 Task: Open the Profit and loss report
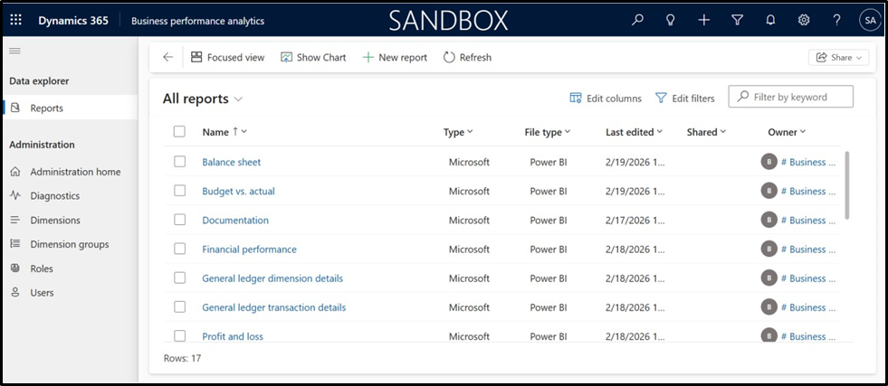233,336
